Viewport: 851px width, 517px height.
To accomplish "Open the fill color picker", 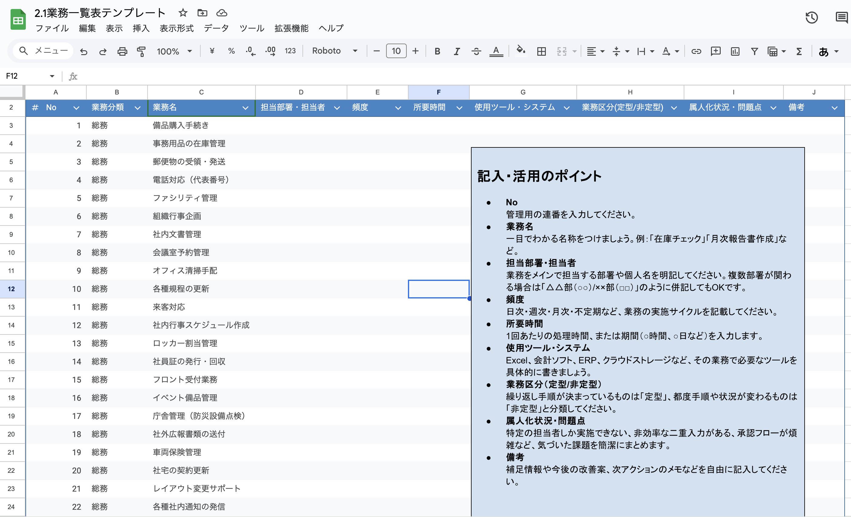I will pos(521,51).
